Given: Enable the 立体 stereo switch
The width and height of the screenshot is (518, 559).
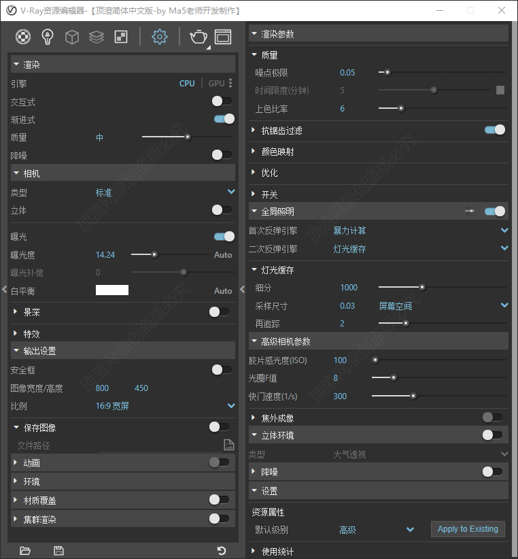Looking at the screenshot, I should click(x=222, y=209).
